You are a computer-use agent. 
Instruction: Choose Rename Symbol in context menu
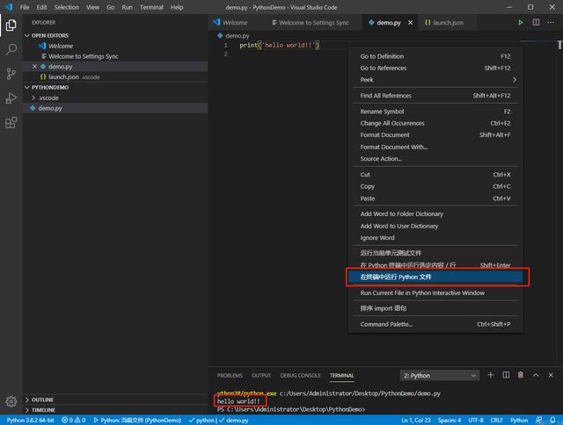pyautogui.click(x=435, y=112)
